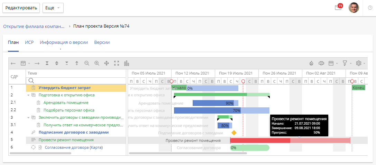Click the СДР column header
The width and height of the screenshot is (376, 165).
17,77
